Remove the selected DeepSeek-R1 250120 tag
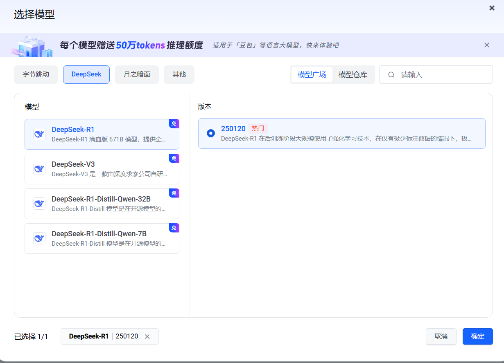This screenshot has width=504, height=363. click(147, 336)
